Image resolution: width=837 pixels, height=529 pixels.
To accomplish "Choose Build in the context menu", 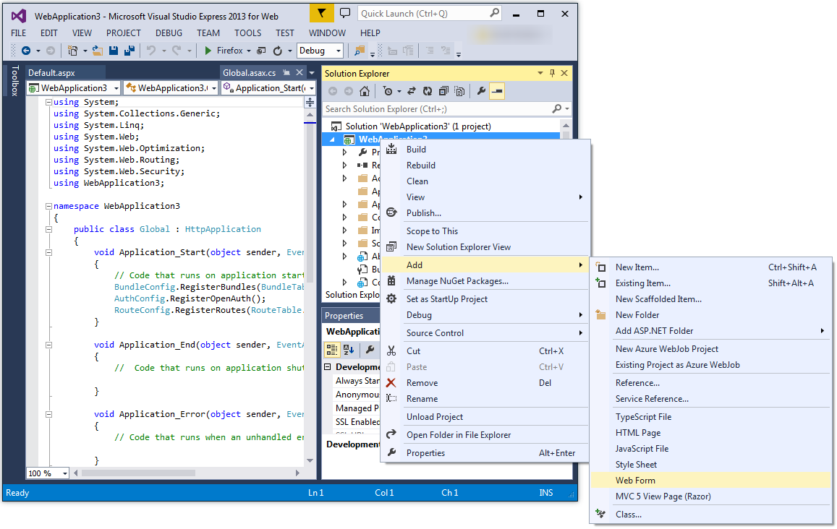I will pyautogui.click(x=485, y=150).
